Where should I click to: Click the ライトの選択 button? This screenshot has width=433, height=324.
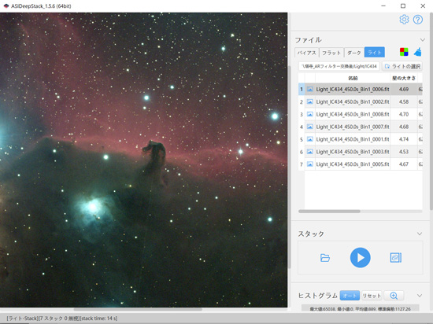[402, 67]
